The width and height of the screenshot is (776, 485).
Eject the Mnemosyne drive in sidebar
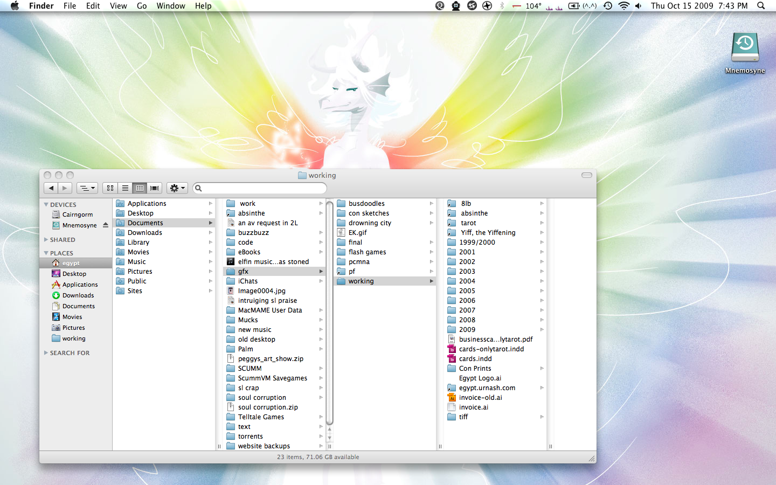point(106,225)
